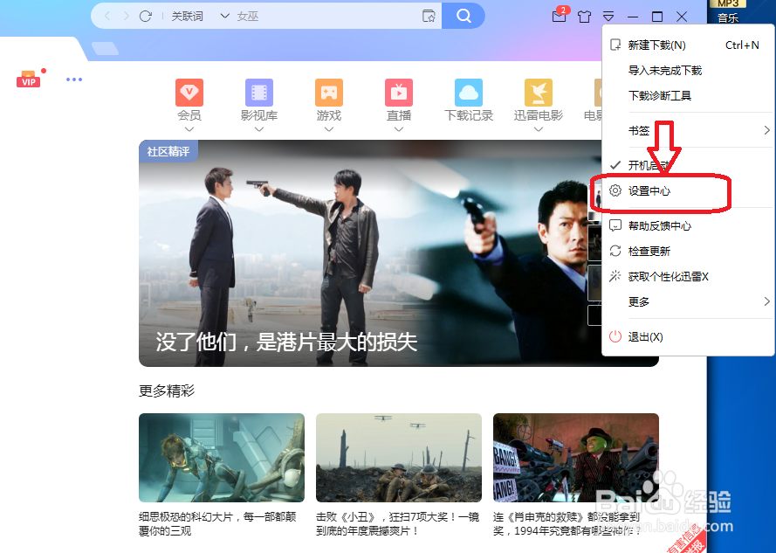Open 设置中心 settings

tap(689, 190)
